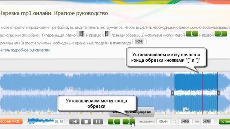Viewport: 230px width, 129px height.
Task: Click the 'выделено:' label
Action: [x=147, y=121]
